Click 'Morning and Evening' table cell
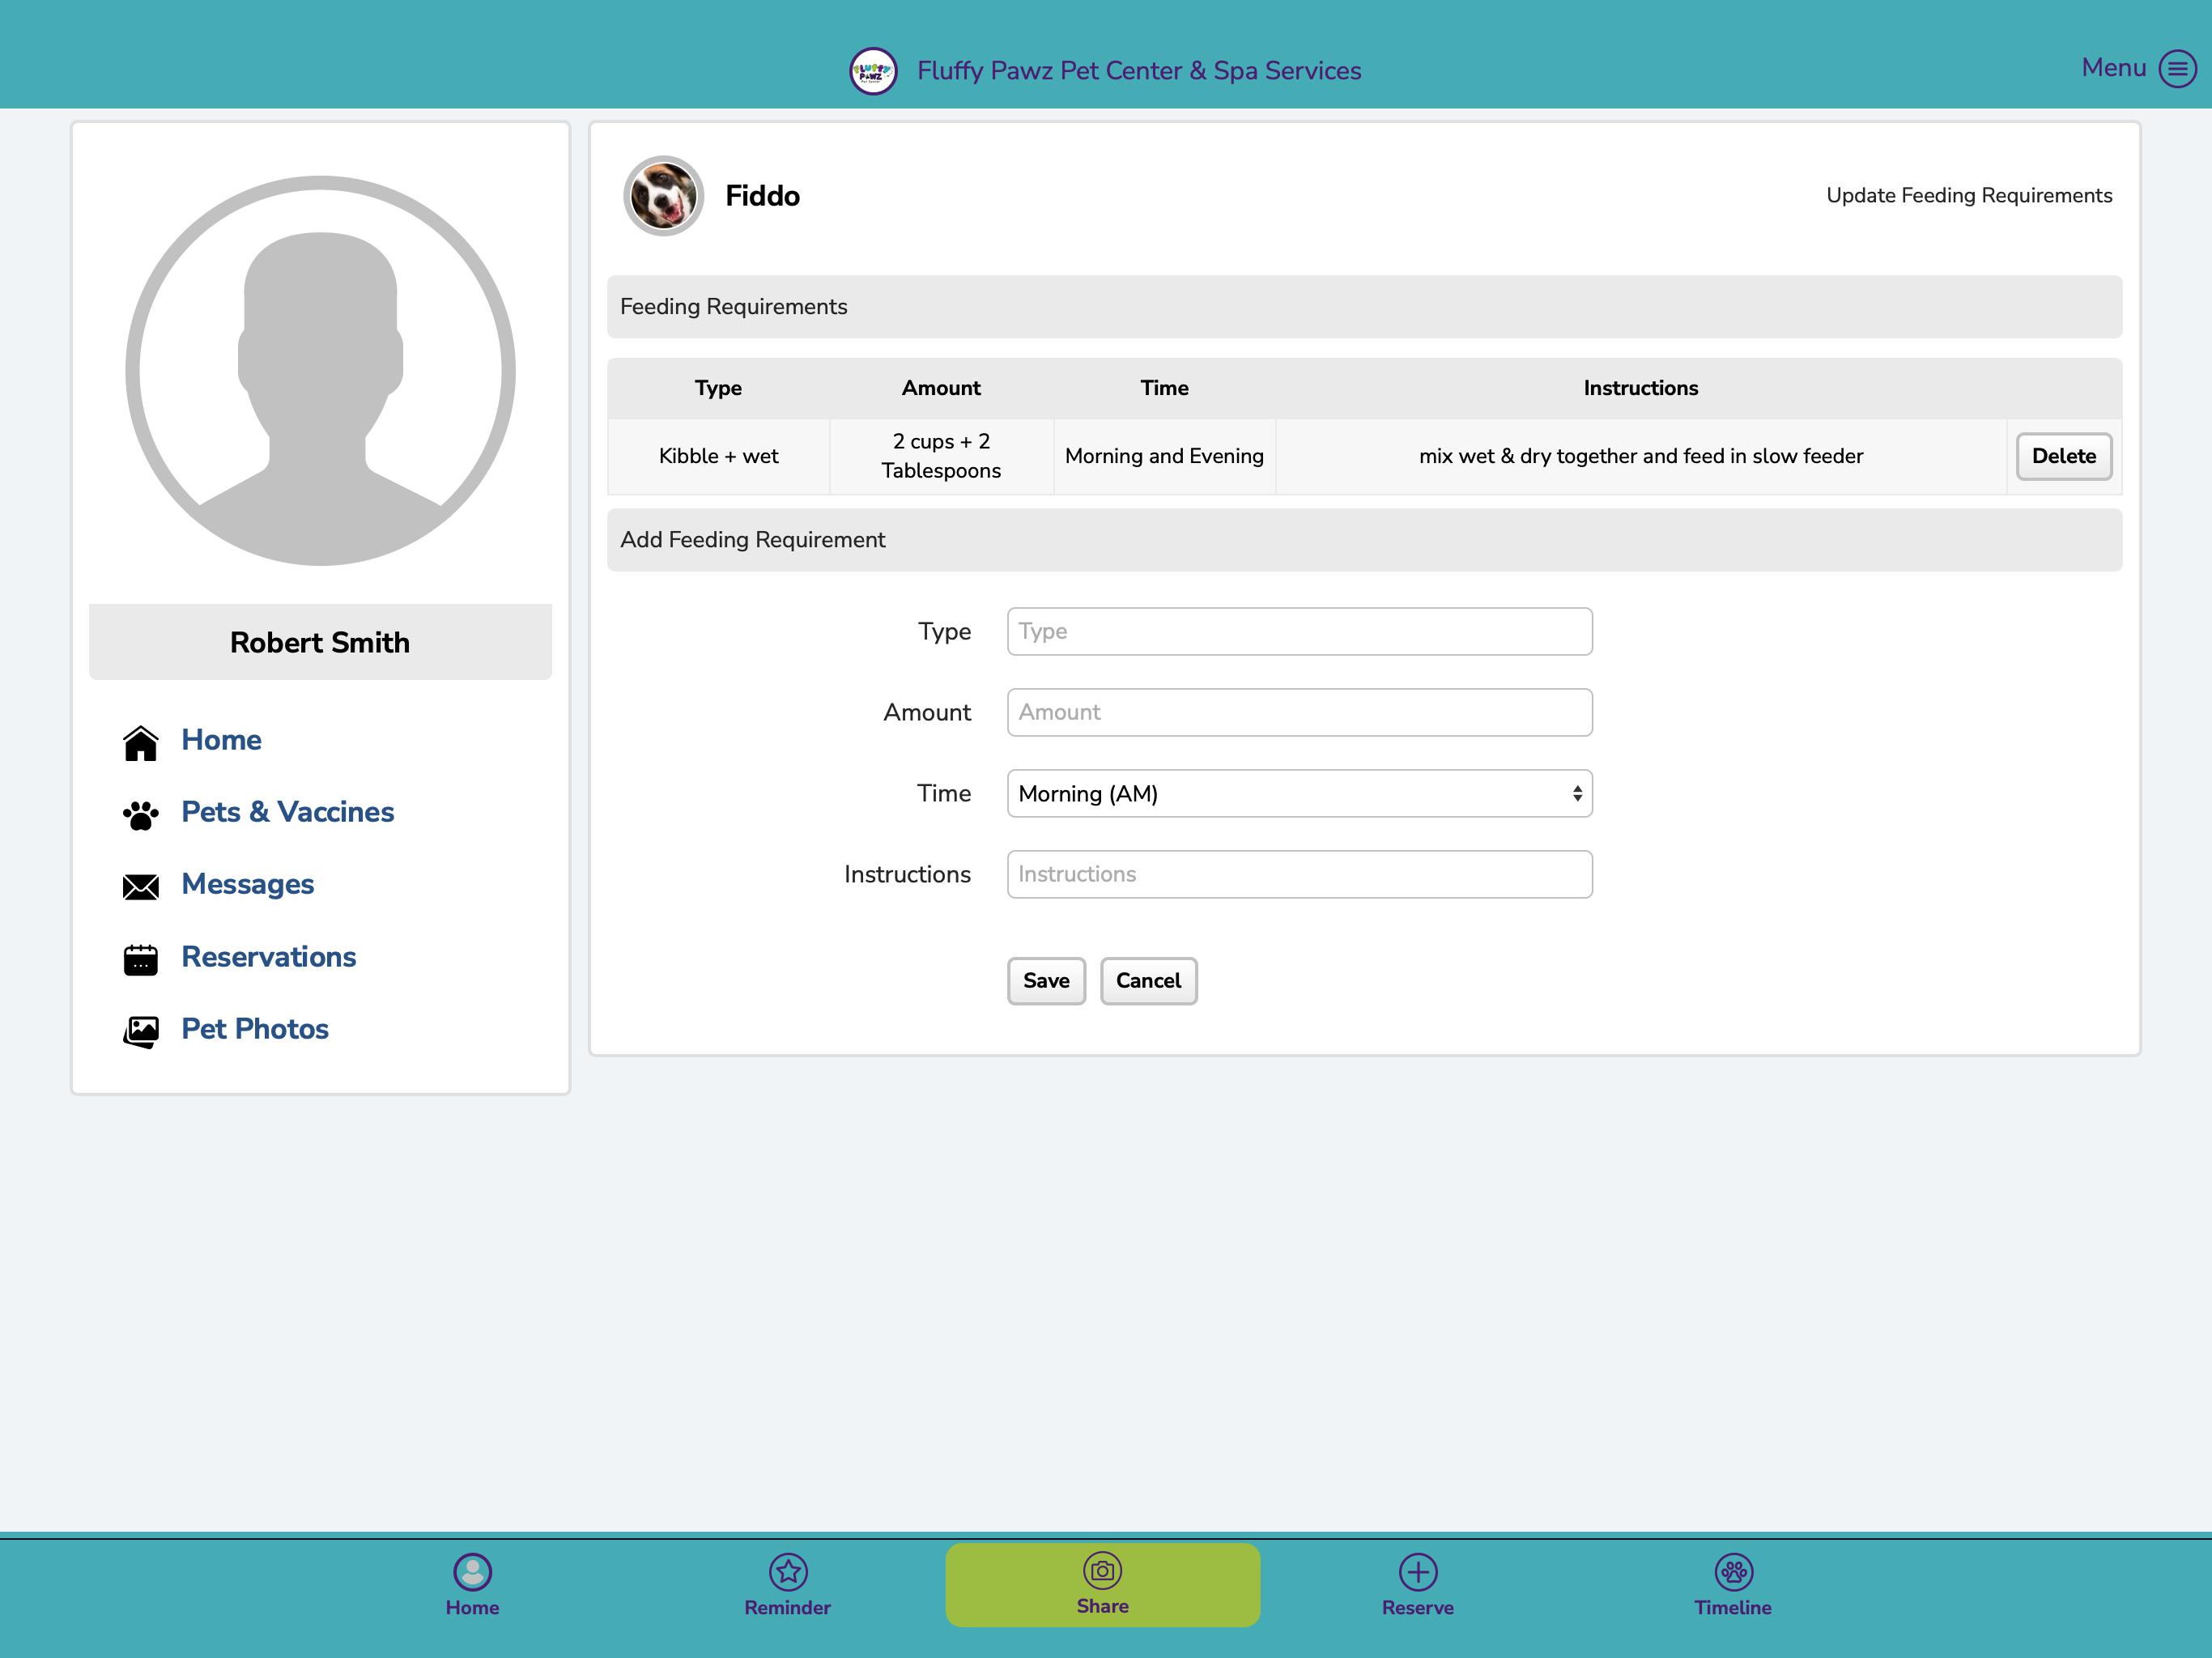This screenshot has width=2212, height=1658. pyautogui.click(x=1164, y=456)
